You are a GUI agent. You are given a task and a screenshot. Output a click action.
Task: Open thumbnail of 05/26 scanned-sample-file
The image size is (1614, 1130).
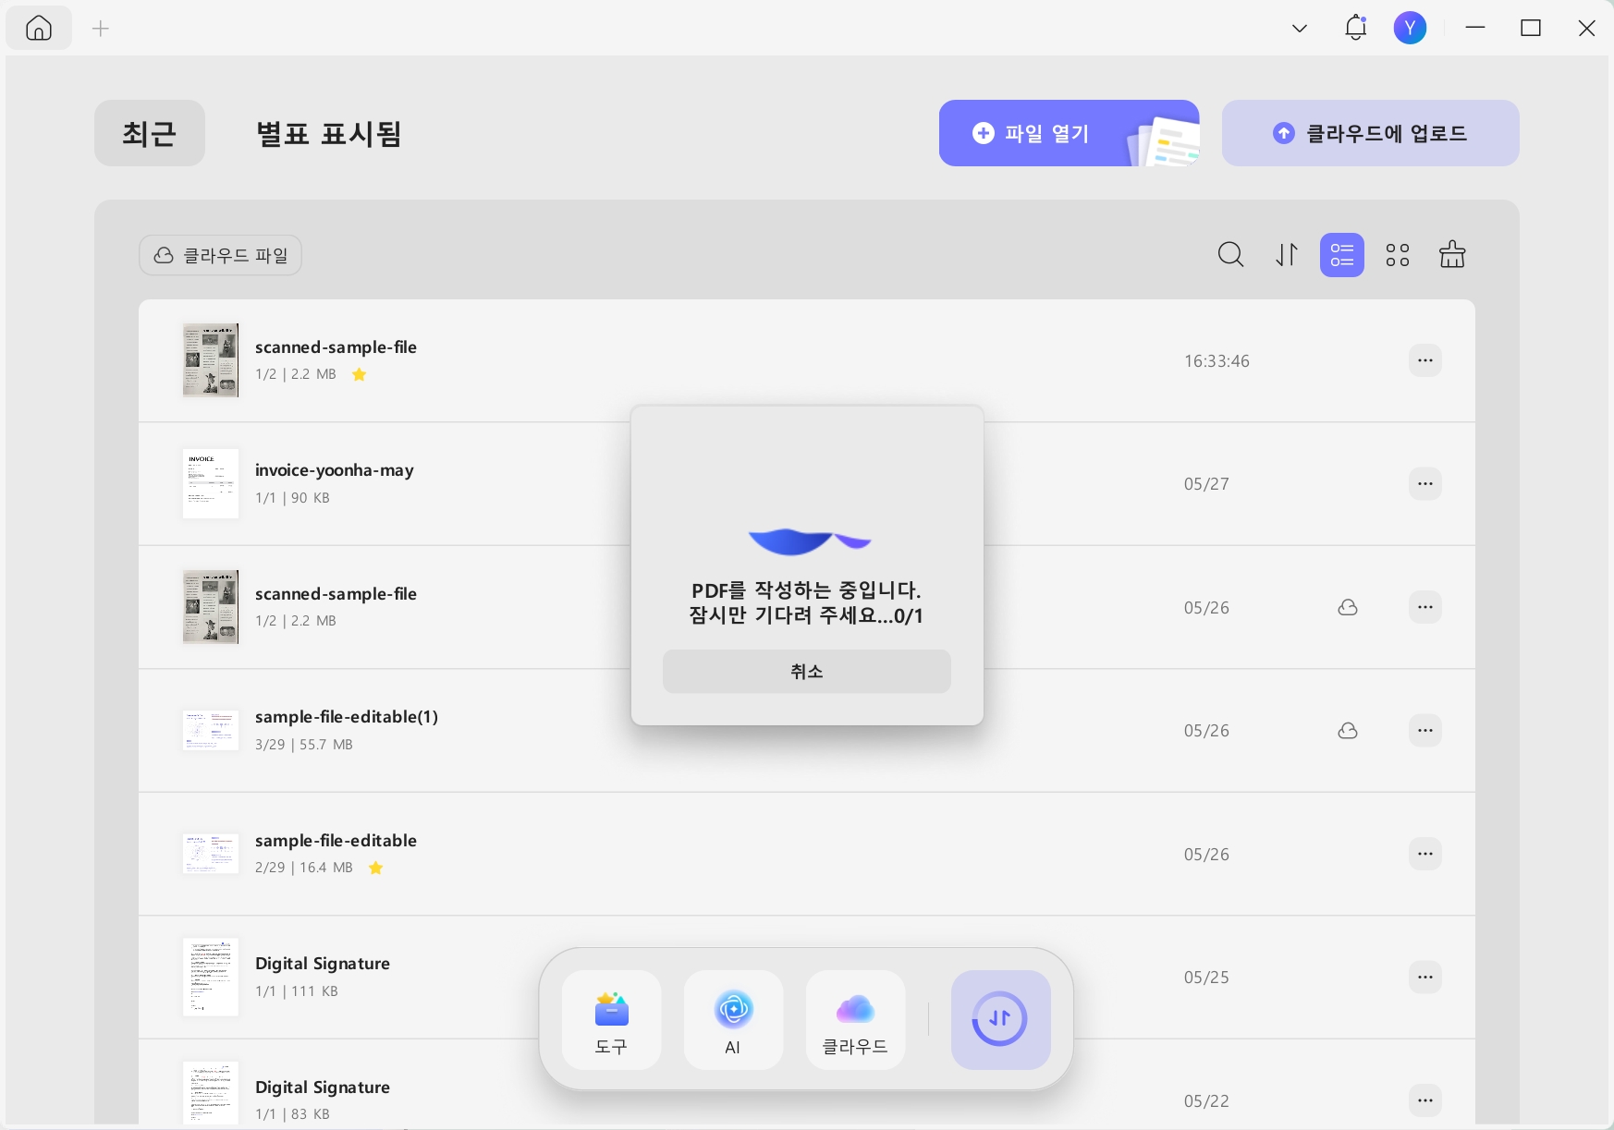tap(211, 607)
